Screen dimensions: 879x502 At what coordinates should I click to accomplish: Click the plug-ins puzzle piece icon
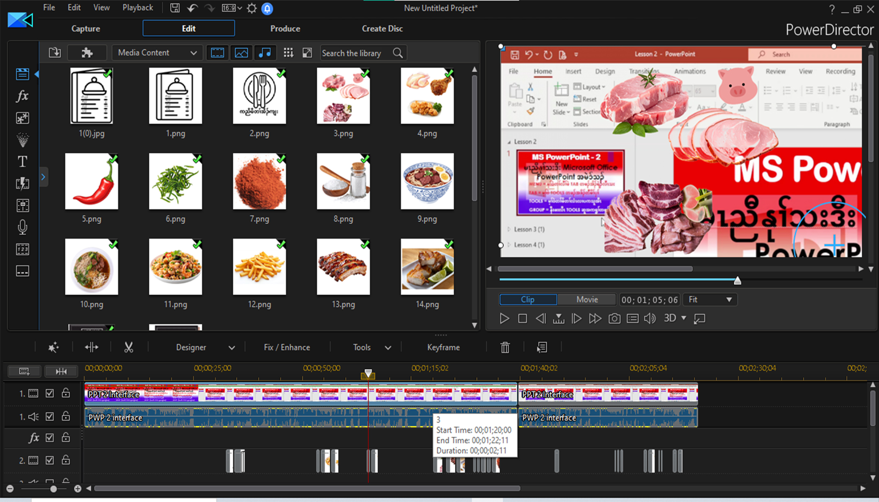[87, 53]
